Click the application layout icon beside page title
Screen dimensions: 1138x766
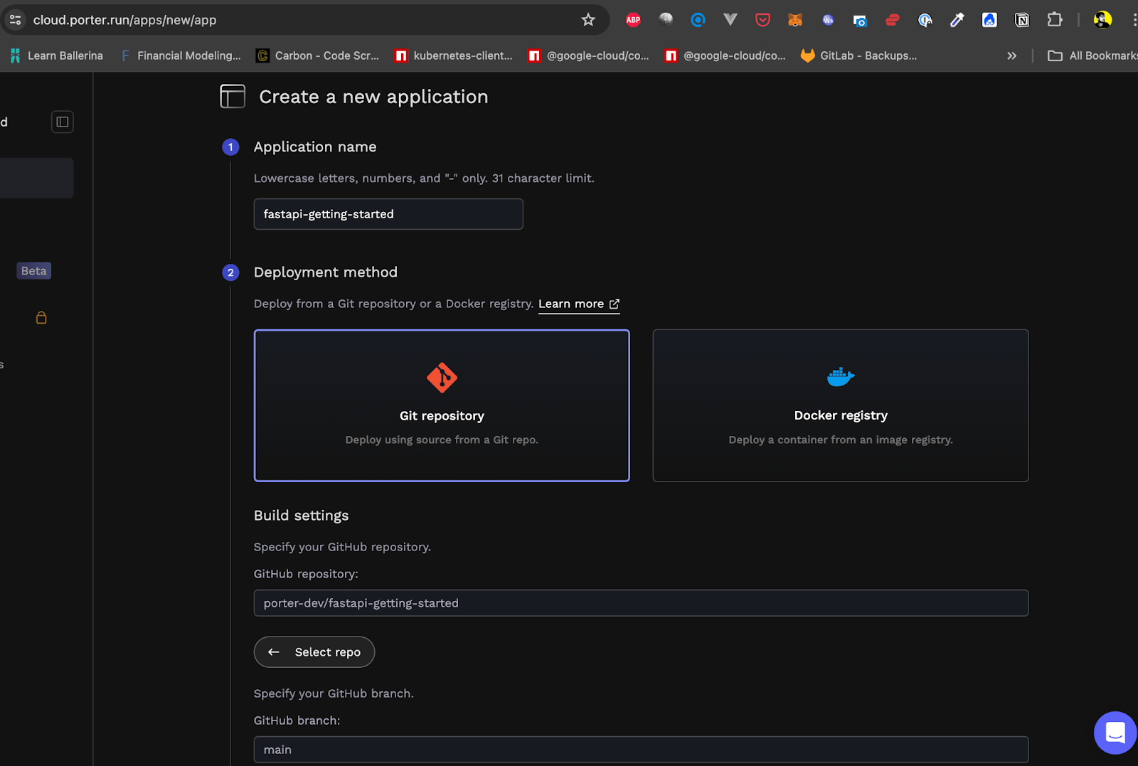233,96
